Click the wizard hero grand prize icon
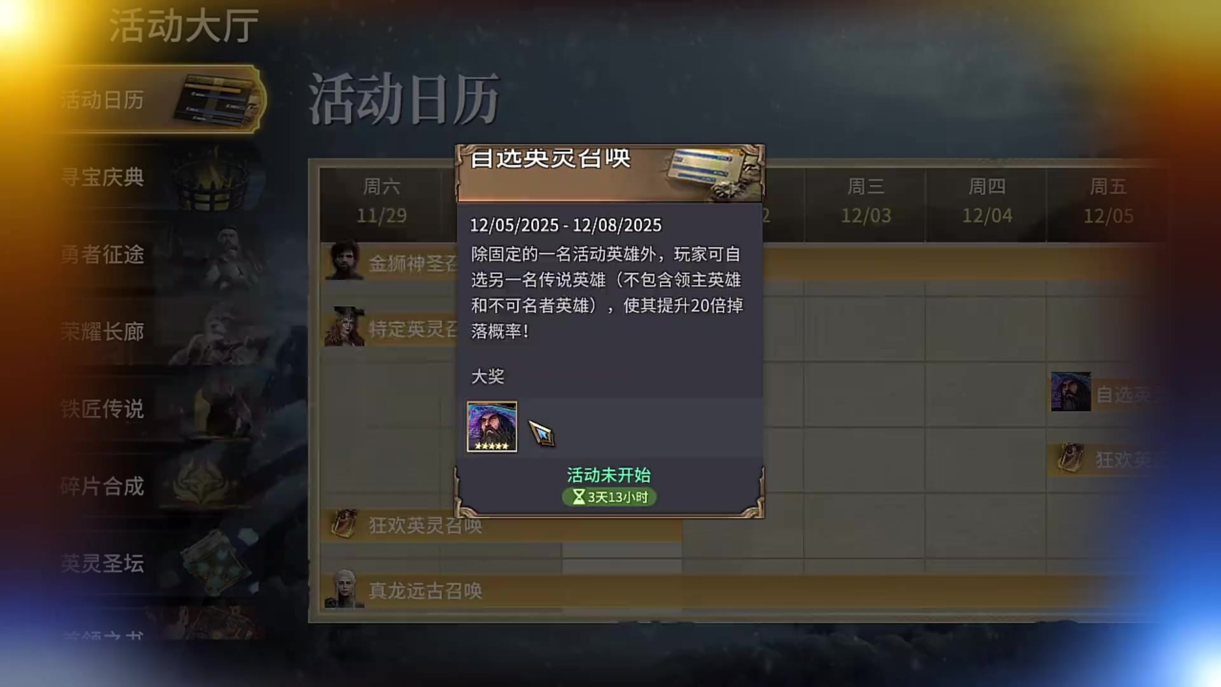Screen dimensions: 1221x687 click(x=492, y=426)
